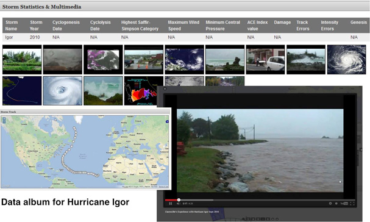The height and width of the screenshot is (222, 370).
Task: Expand the map layer switcher plus button
Action: (167, 121)
